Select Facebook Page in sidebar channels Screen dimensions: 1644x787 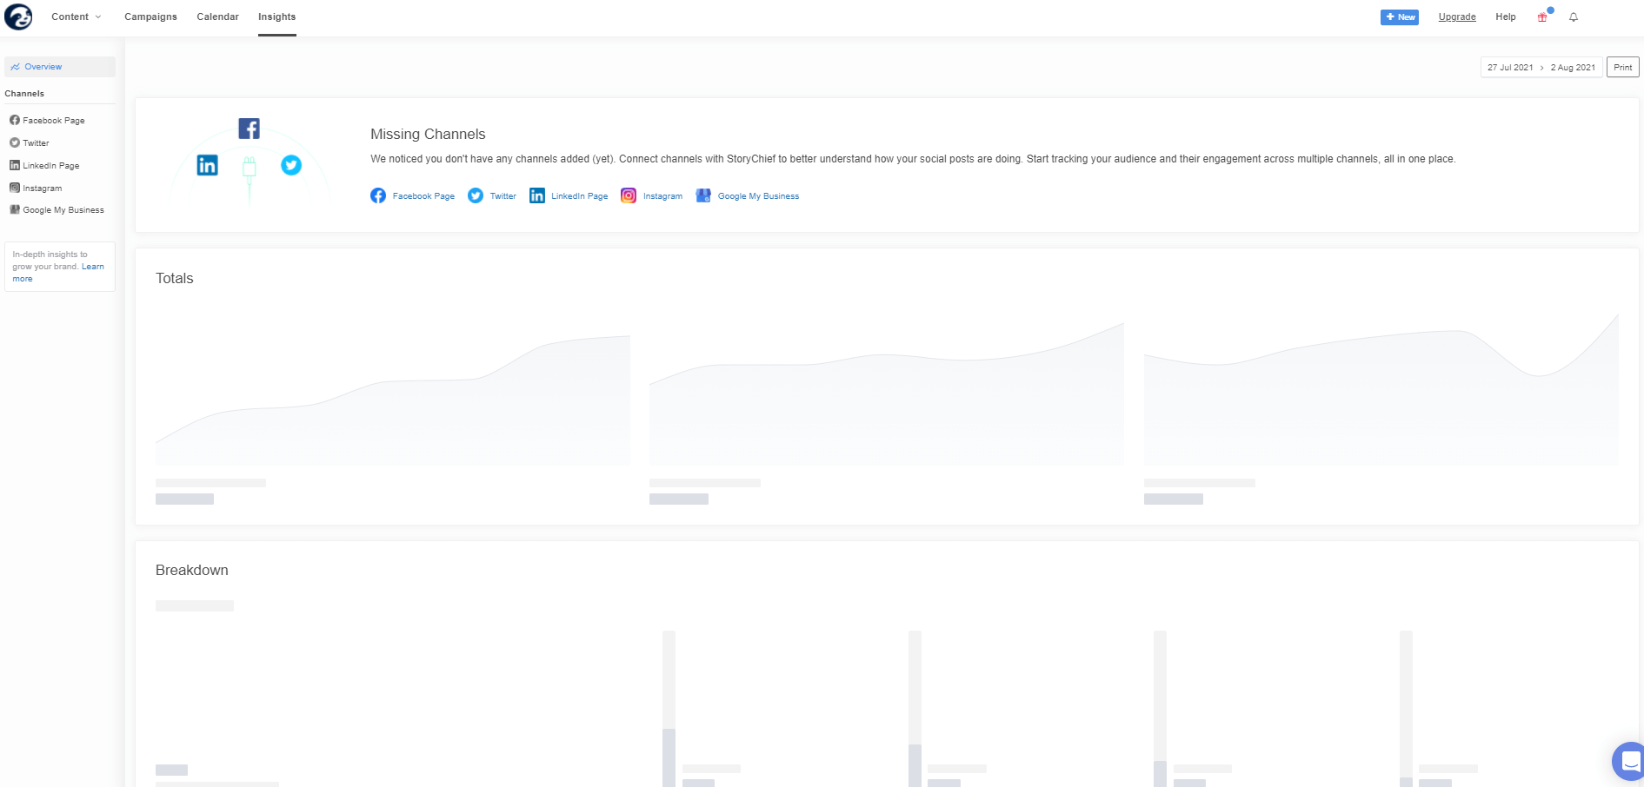pos(54,121)
